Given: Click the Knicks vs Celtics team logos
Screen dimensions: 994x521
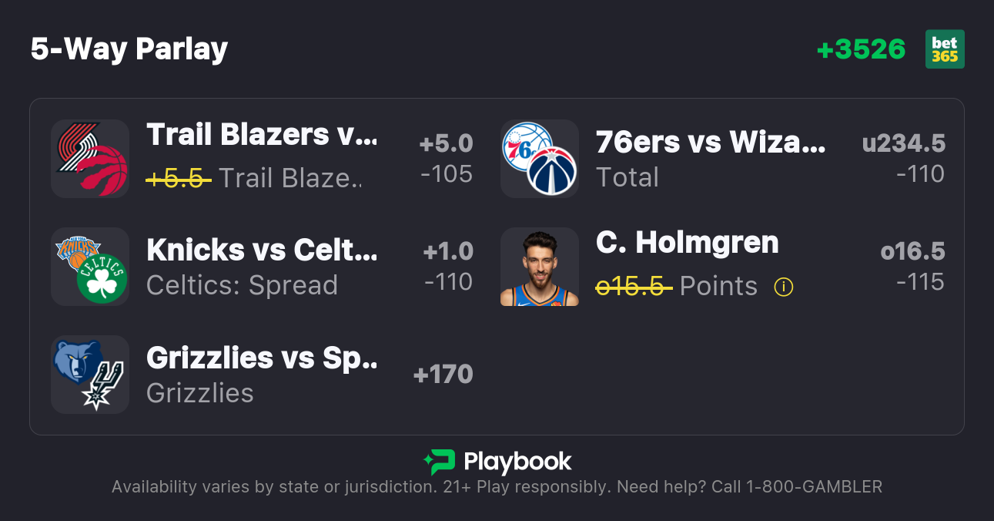Looking at the screenshot, I should (x=90, y=267).
